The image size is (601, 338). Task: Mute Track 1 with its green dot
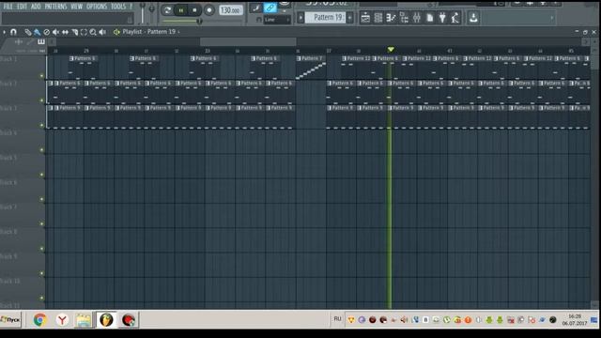pos(41,76)
